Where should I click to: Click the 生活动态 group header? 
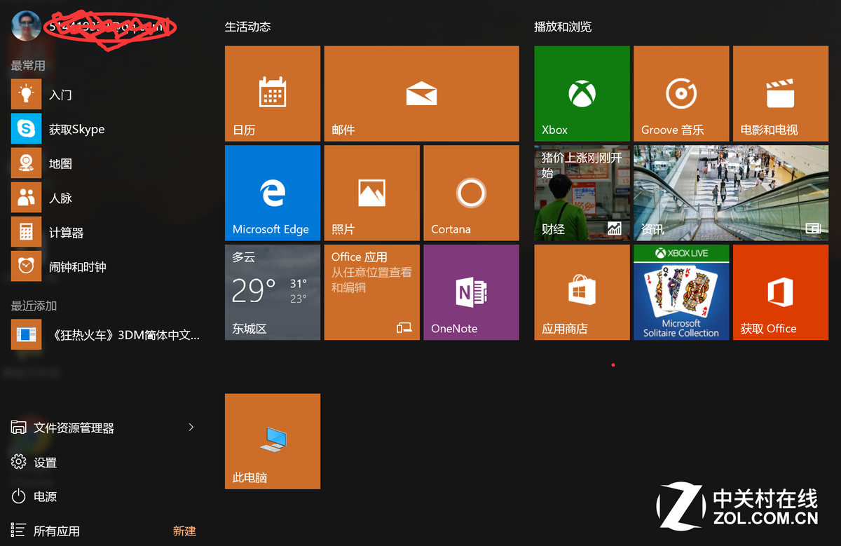(x=247, y=27)
